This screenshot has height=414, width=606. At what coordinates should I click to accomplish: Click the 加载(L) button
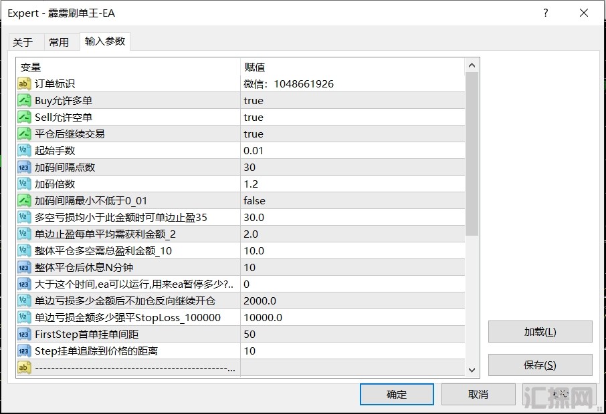click(540, 332)
